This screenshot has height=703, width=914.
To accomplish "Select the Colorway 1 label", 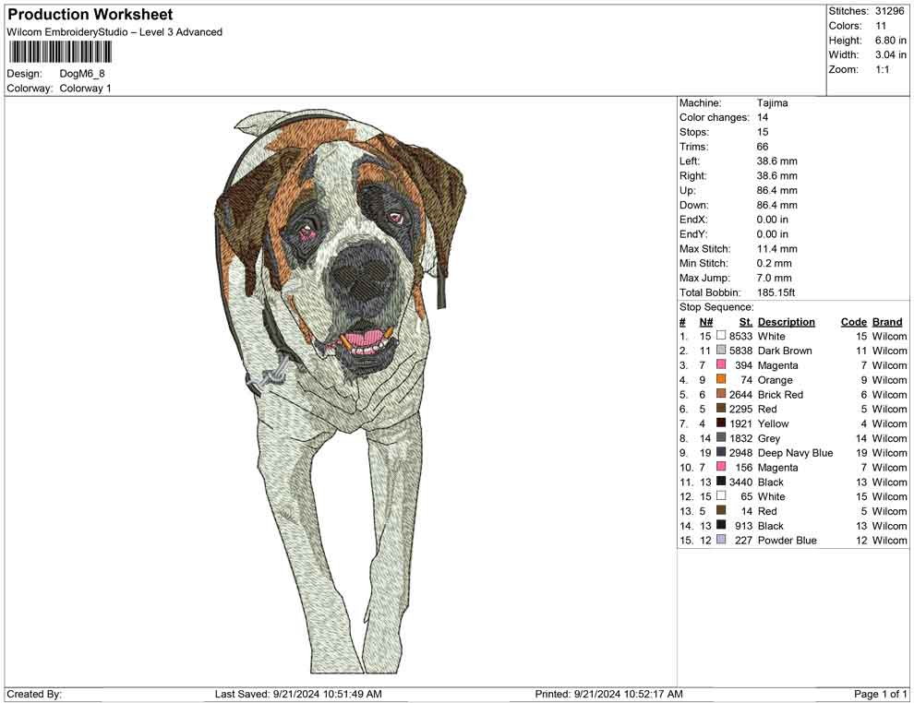I will [88, 88].
